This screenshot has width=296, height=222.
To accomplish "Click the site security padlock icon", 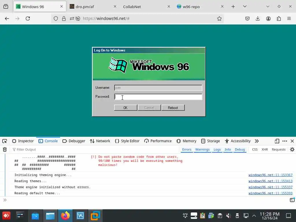I will point(64,18).
